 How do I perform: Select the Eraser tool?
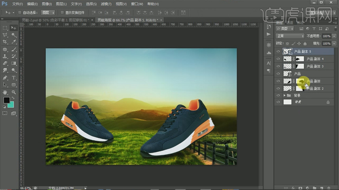click(x=5, y=64)
